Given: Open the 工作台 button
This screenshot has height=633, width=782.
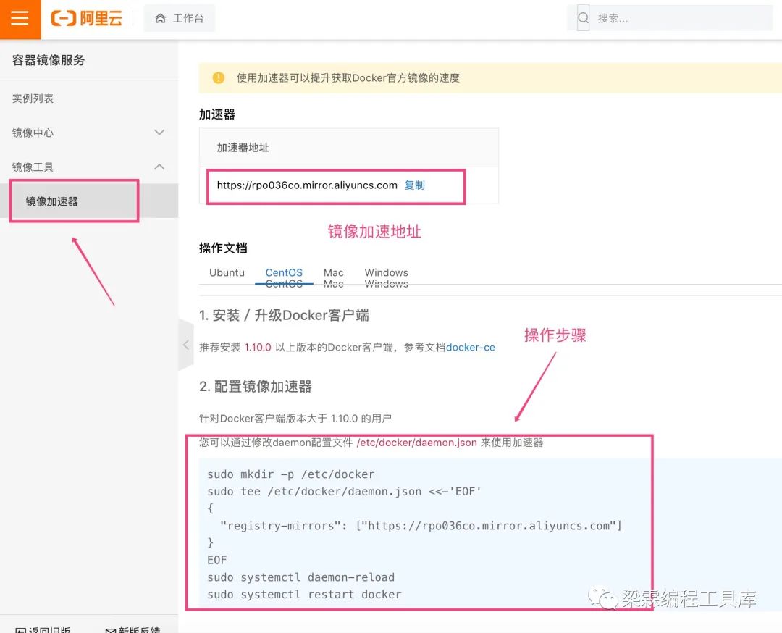Looking at the screenshot, I should click(x=180, y=18).
